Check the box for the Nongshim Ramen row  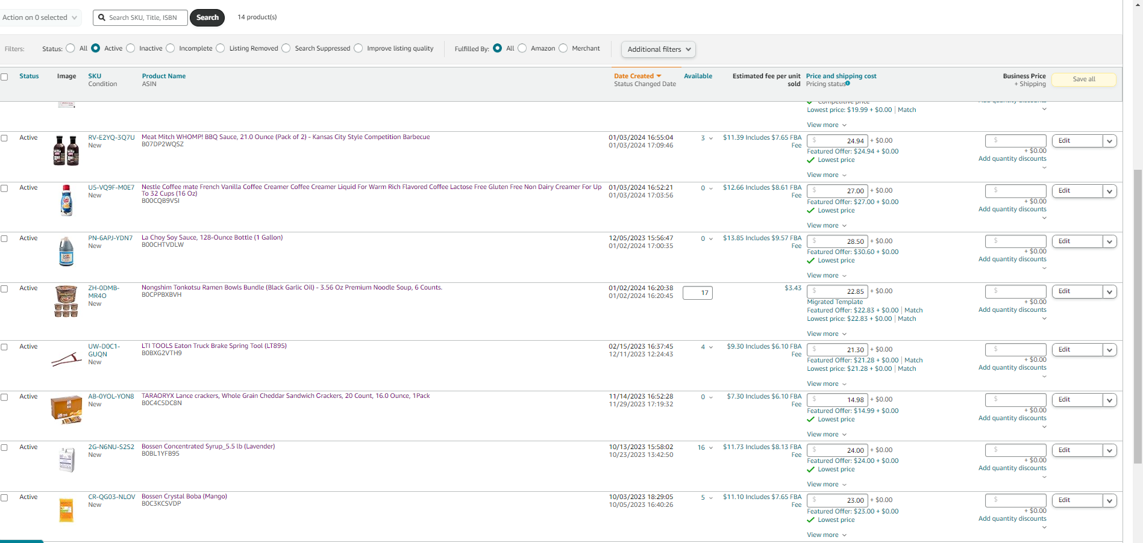point(4,289)
